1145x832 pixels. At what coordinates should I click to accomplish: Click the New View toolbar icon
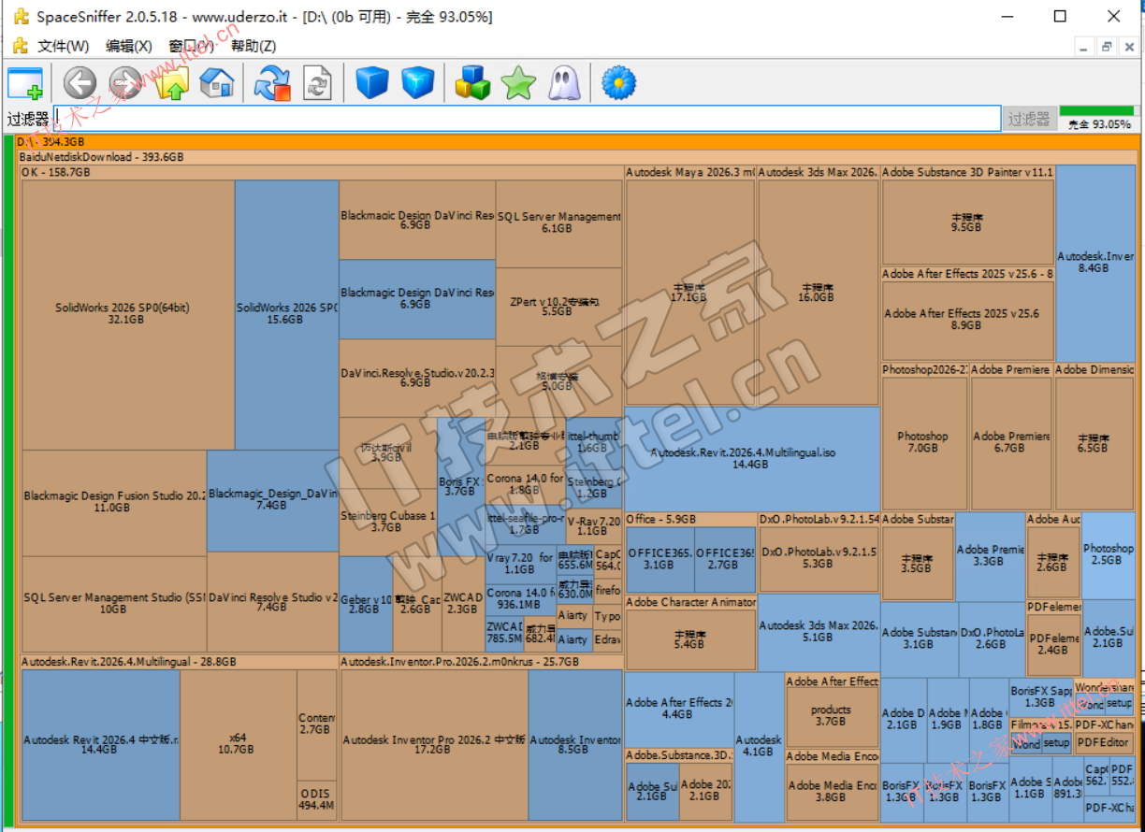pyautogui.click(x=25, y=83)
